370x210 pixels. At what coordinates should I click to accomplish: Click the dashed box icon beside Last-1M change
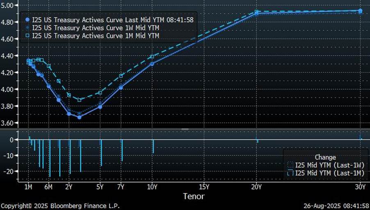point(290,173)
